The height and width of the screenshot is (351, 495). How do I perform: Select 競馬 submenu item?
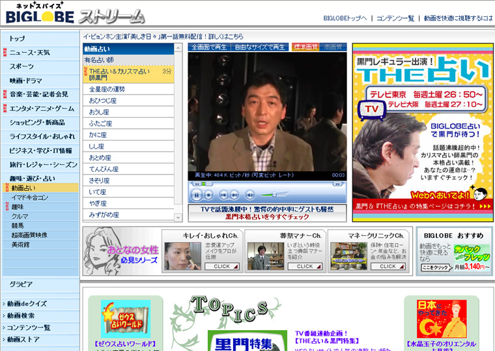(x=40, y=226)
